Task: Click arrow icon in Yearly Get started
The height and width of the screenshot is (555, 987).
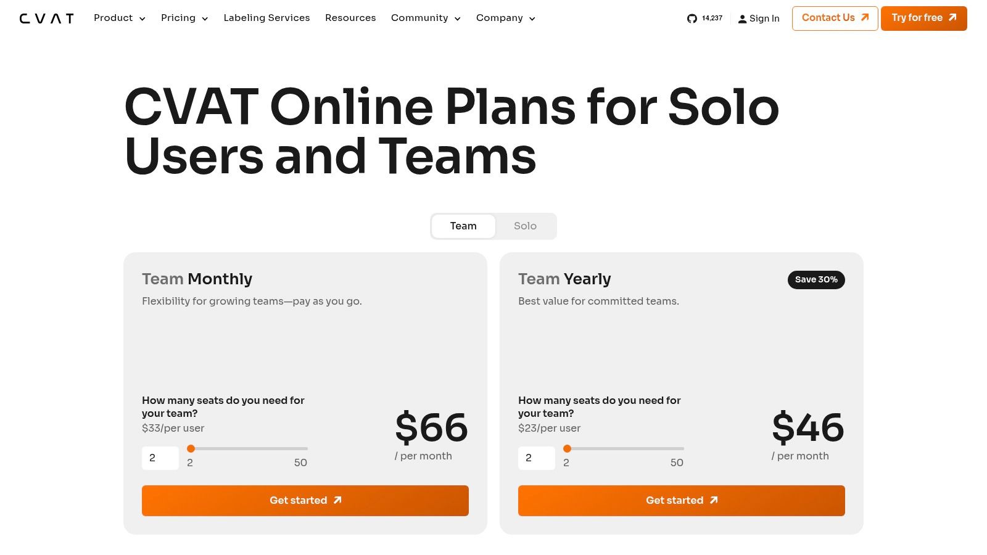Action: click(x=714, y=500)
